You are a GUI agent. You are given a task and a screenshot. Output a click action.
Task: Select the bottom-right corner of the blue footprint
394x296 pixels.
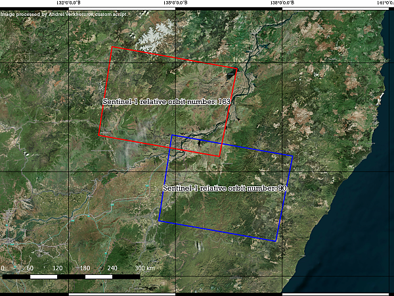tap(276, 241)
